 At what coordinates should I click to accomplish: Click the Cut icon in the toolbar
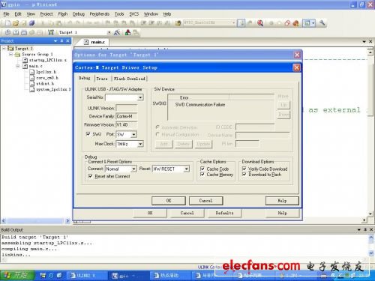(43, 23)
